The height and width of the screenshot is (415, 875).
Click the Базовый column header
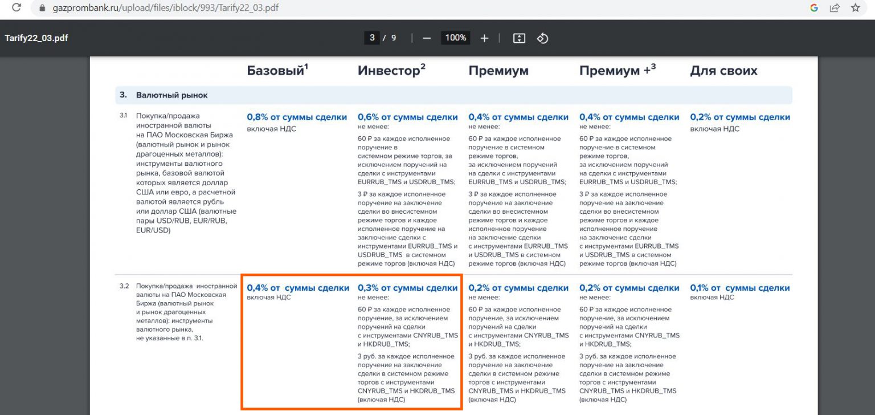[277, 70]
